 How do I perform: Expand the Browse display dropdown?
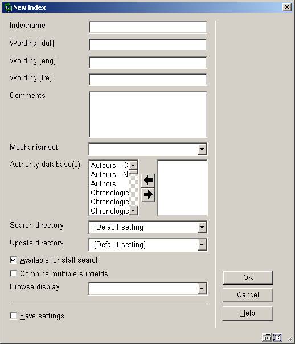tap(202, 289)
